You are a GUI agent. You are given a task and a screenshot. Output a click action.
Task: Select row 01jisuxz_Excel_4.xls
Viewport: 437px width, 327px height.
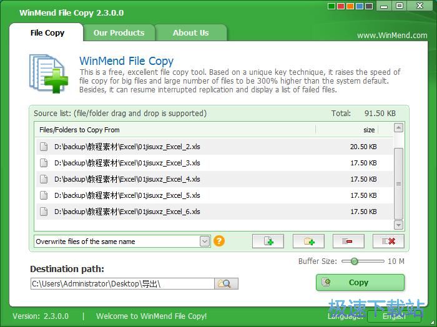click(214, 179)
